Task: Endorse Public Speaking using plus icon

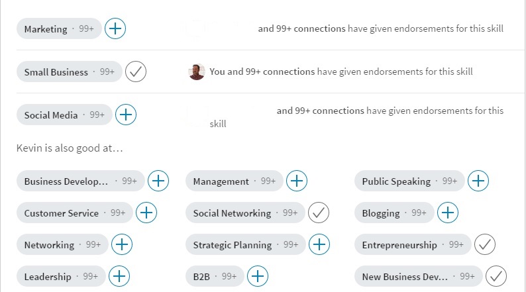Action: coord(478,181)
